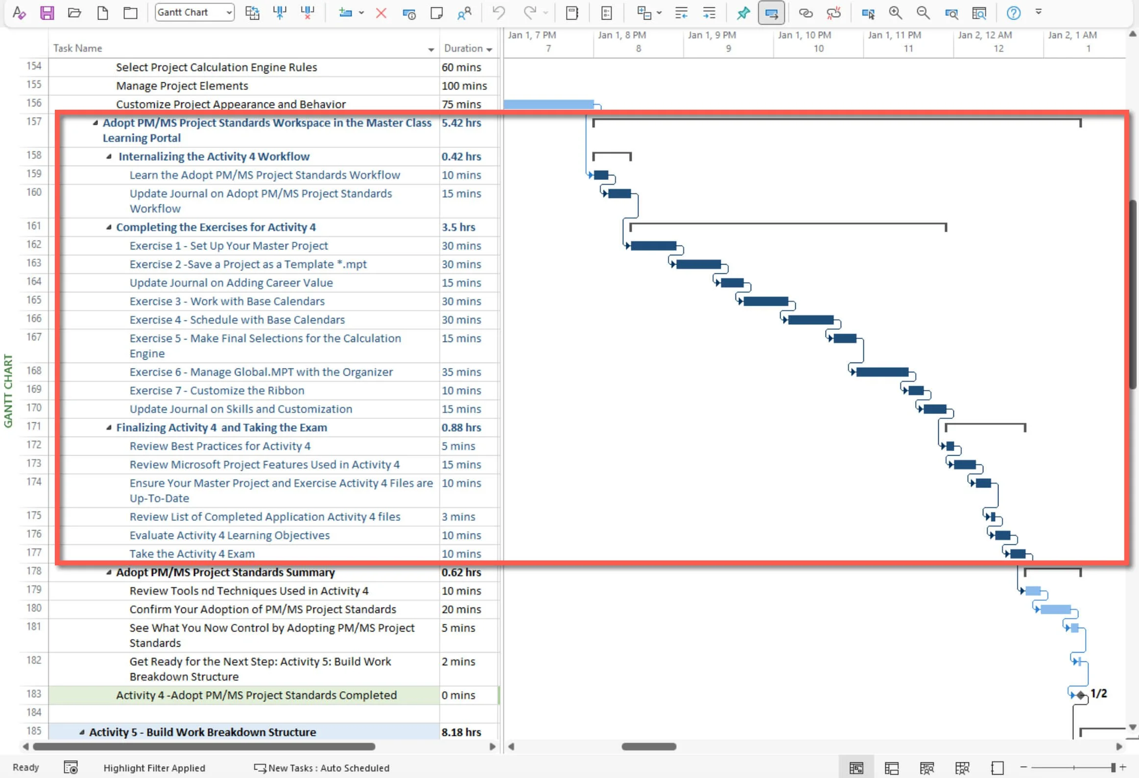Open the Show Outline level dropdown arrow
Viewport: 1139px width, 778px height.
click(659, 13)
